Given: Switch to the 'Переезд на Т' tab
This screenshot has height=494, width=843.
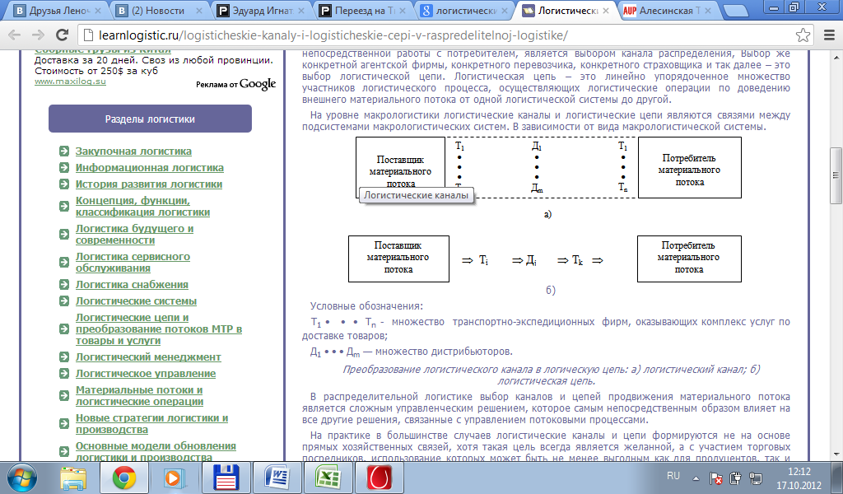Looking at the screenshot, I should pyautogui.click(x=361, y=10).
